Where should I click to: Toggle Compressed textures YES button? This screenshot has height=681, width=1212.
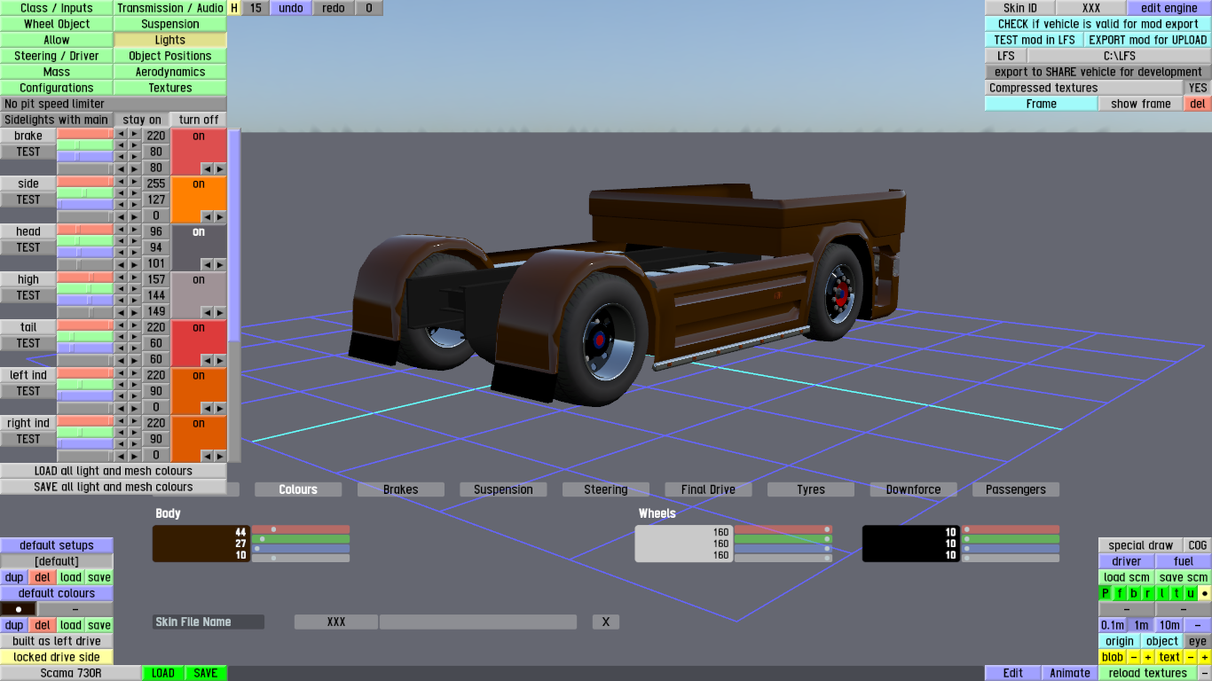pos(1198,88)
